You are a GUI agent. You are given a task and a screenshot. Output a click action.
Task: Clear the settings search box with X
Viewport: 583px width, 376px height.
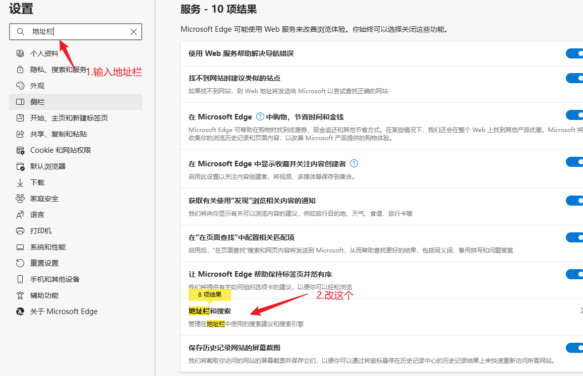(134, 32)
